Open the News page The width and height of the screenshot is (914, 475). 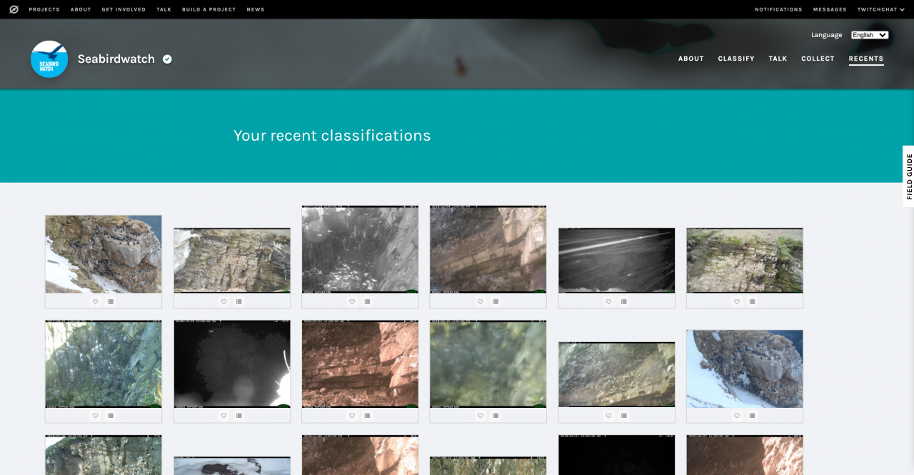[256, 9]
